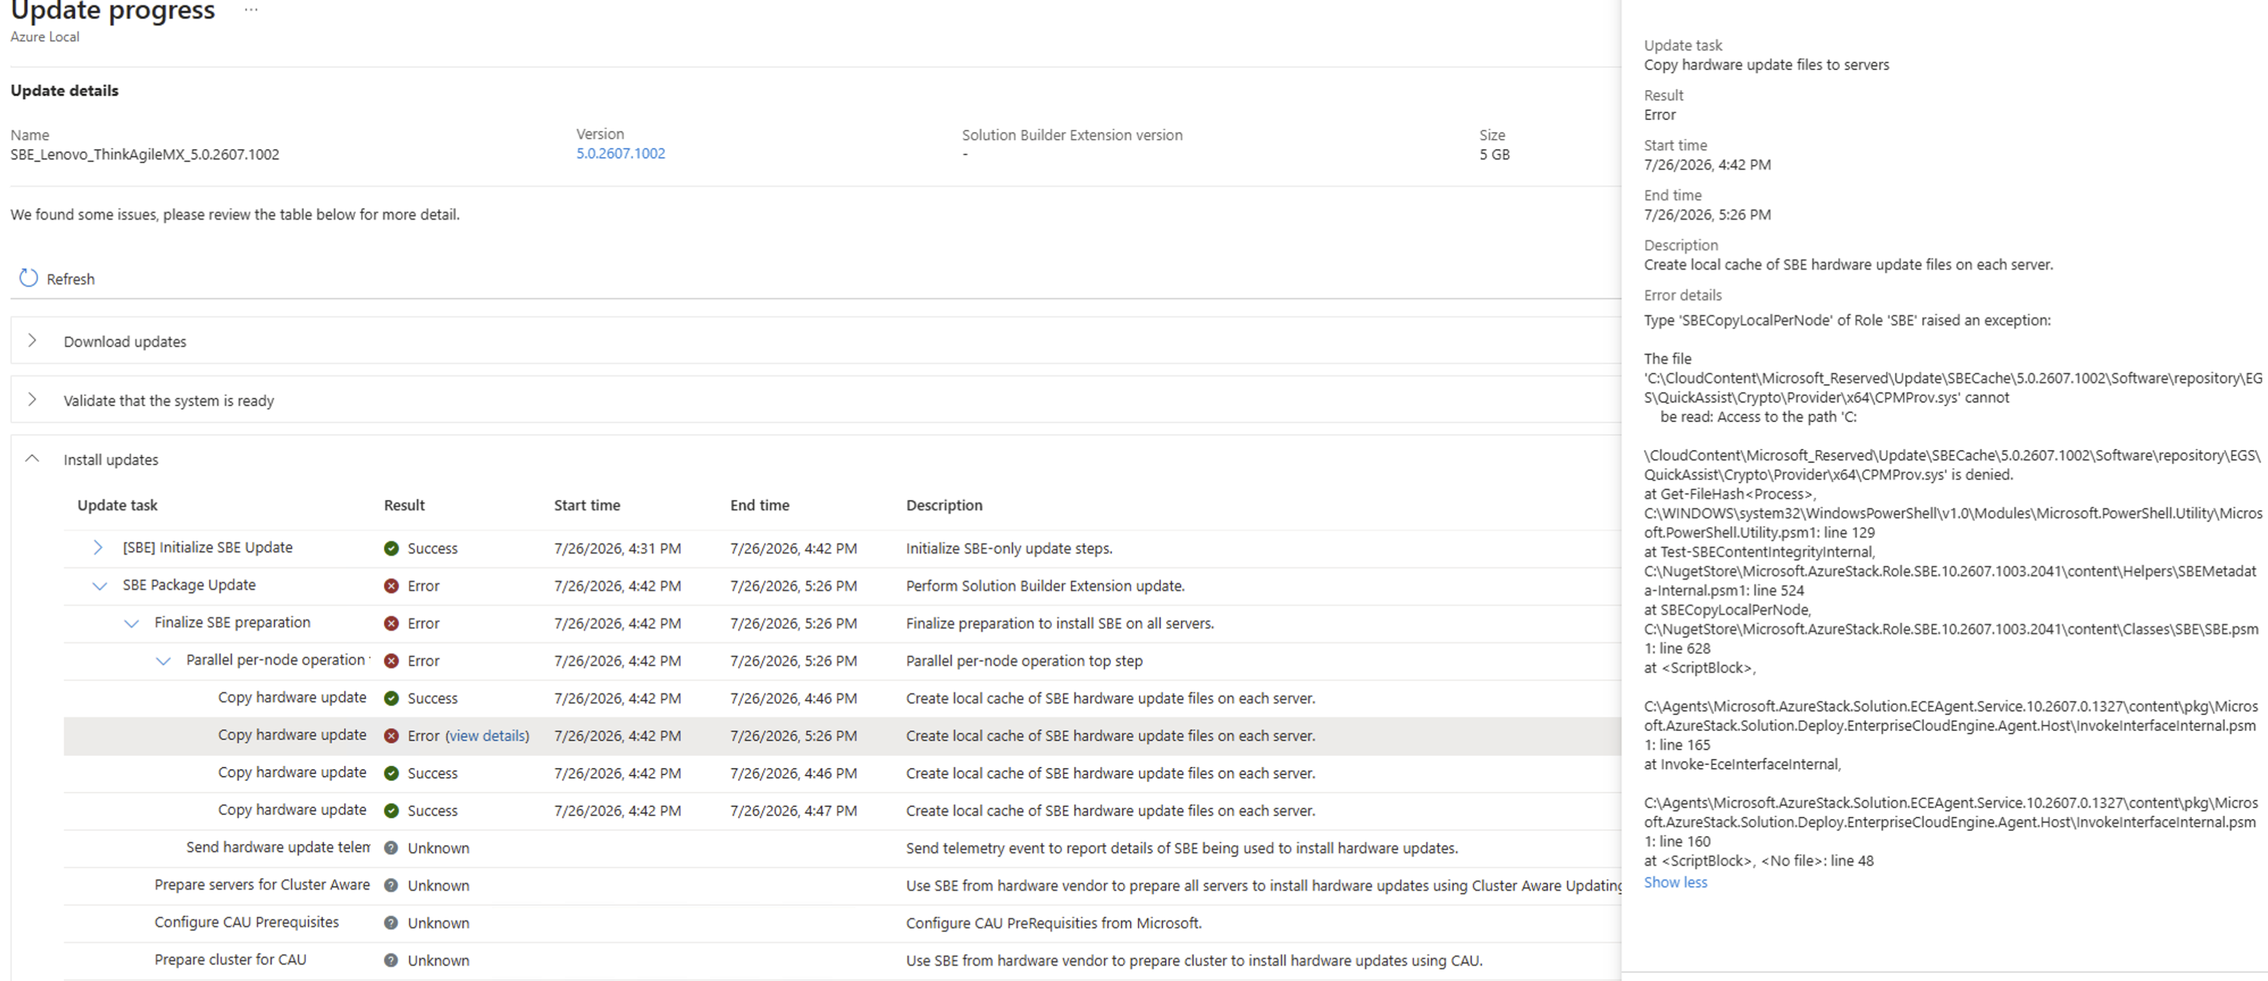This screenshot has width=2268, height=981.
Task: Click unknown icon in Send hardware update telemetry row
Action: (x=391, y=848)
